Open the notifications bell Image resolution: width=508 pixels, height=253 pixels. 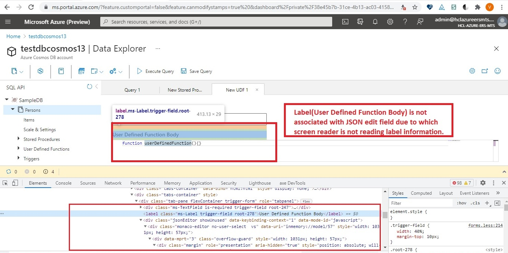pos(375,22)
